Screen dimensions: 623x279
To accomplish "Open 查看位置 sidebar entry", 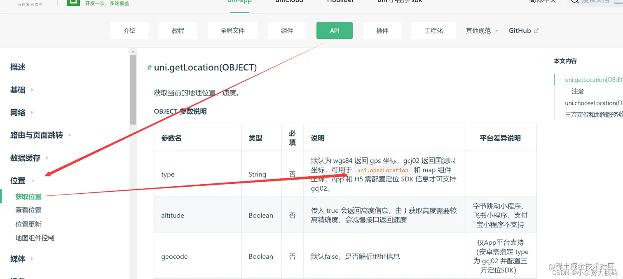I will click(x=28, y=210).
